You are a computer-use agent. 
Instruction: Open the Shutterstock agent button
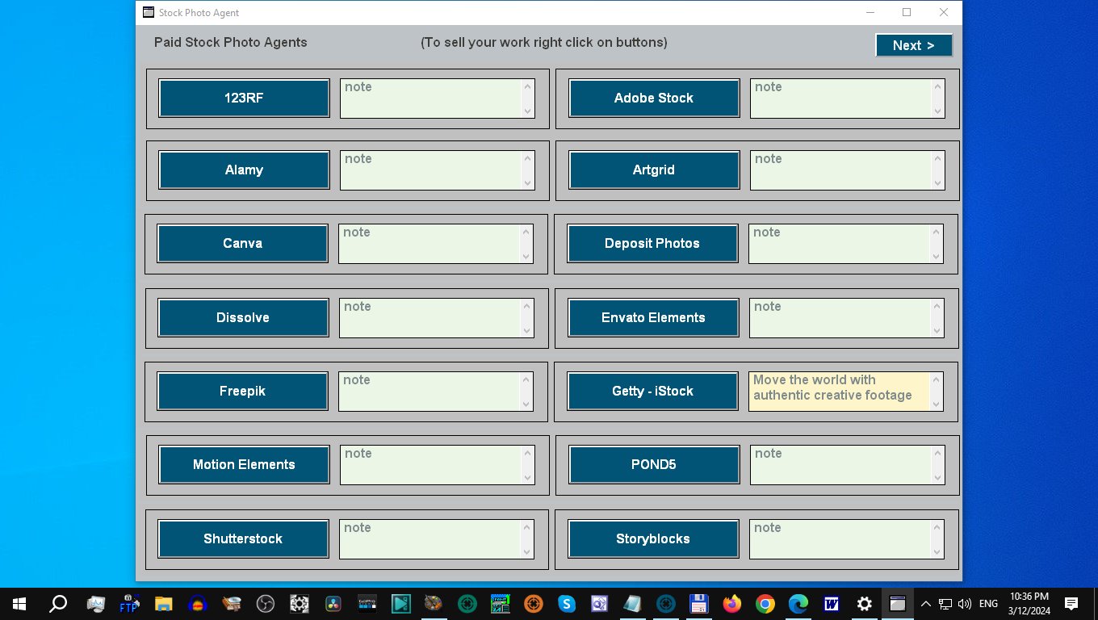243,538
